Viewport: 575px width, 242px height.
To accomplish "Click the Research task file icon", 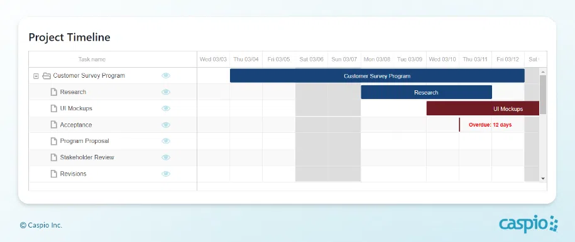I will pyautogui.click(x=54, y=92).
